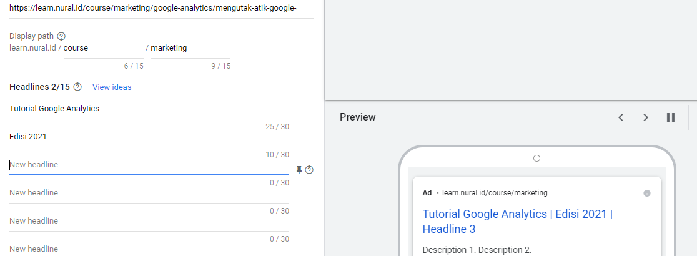Click 'learn.nural.id /' display path prefix
This screenshot has width=697, height=256.
[x=35, y=48]
